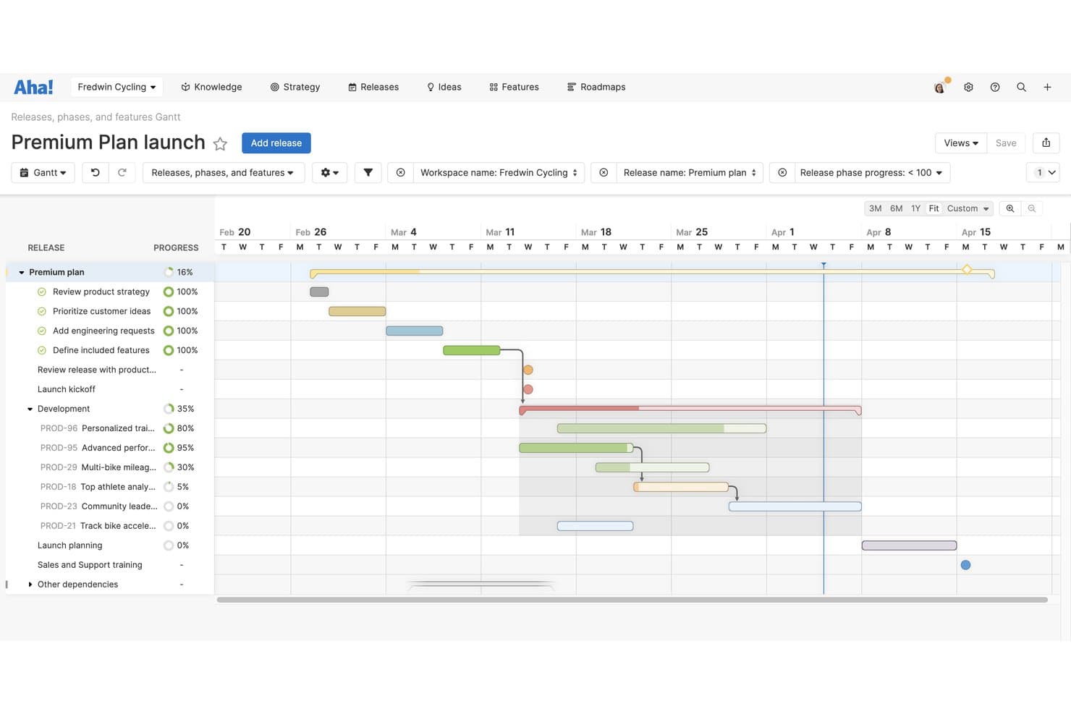1071x714 pixels.
Task: Open the filter funnel button
Action: click(x=368, y=172)
